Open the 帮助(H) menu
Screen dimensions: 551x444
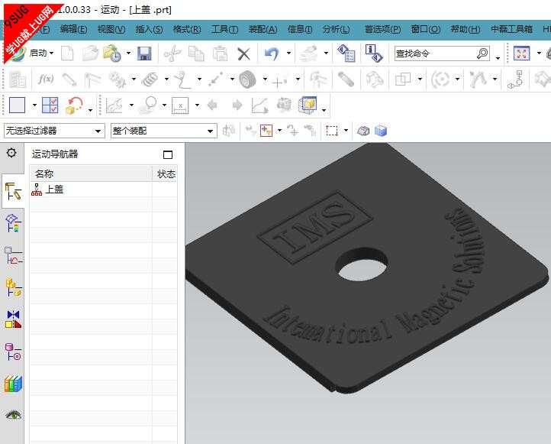point(466,29)
